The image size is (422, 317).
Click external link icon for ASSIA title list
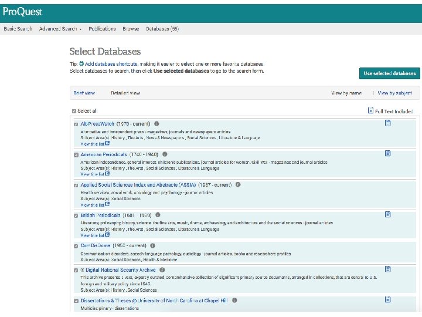tap(107, 204)
